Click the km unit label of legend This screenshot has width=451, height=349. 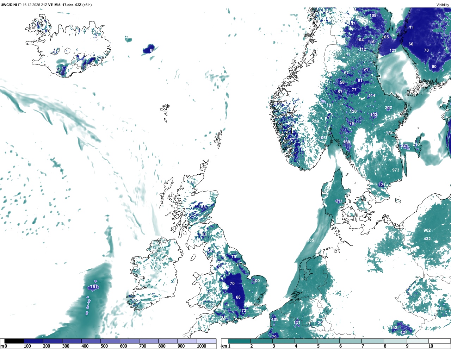[x=224, y=346]
